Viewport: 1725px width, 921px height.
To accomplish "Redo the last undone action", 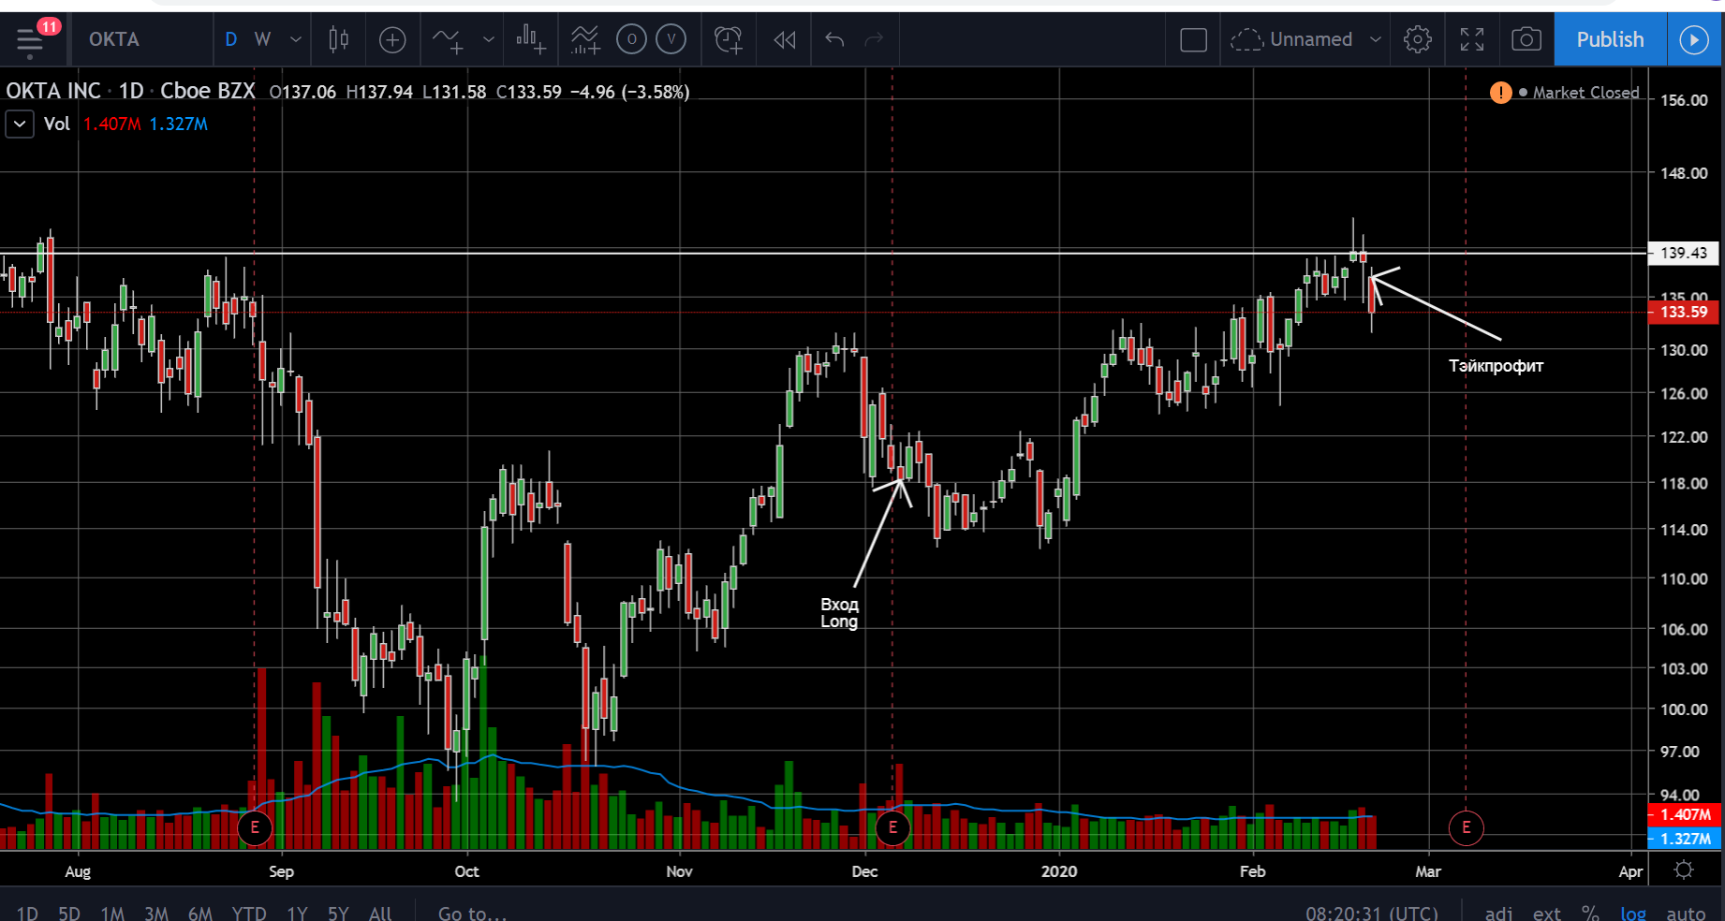I will (874, 39).
